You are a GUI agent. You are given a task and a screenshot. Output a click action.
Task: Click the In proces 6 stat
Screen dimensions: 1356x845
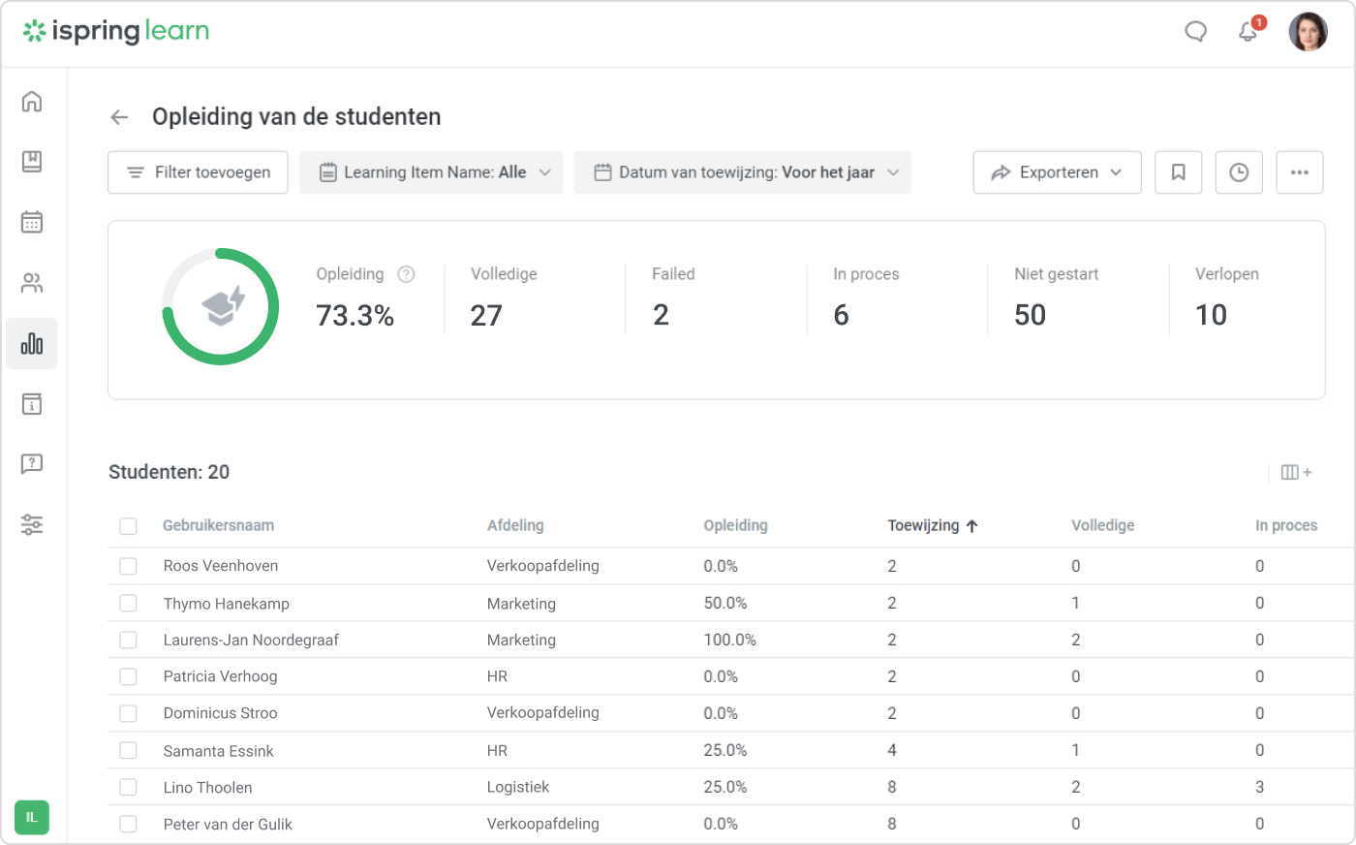point(866,297)
